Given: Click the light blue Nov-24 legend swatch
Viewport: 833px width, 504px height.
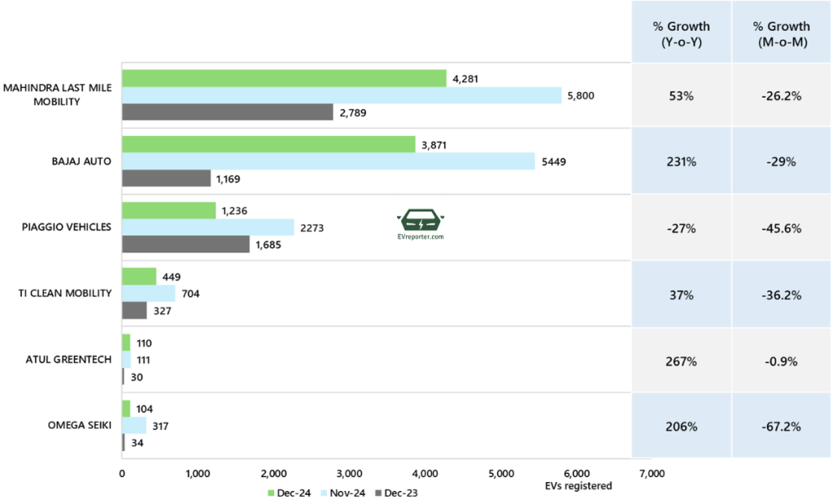Looking at the screenshot, I should pyautogui.click(x=323, y=493).
